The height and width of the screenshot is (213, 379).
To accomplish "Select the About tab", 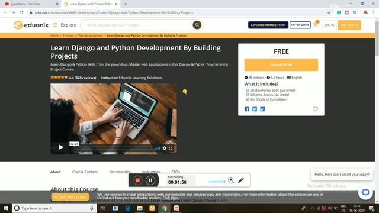I will (x=56, y=172).
